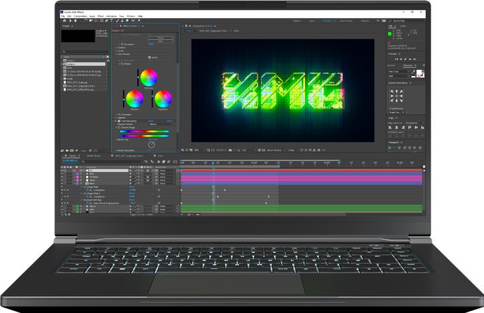Viewport: 484px width, 313px height.
Task: Select the Selection arrow tool
Action: [x=70, y=21]
